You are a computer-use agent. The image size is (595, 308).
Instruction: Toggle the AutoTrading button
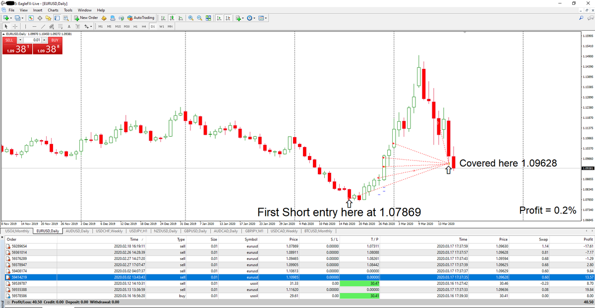[141, 18]
